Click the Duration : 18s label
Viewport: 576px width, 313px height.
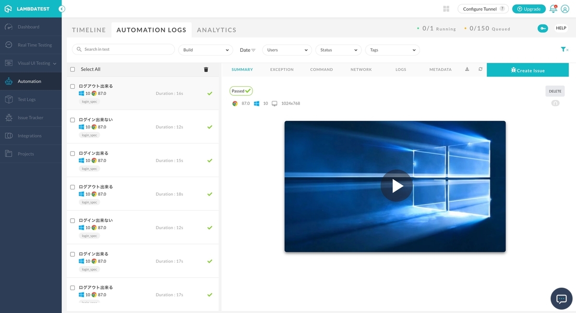coord(169,194)
